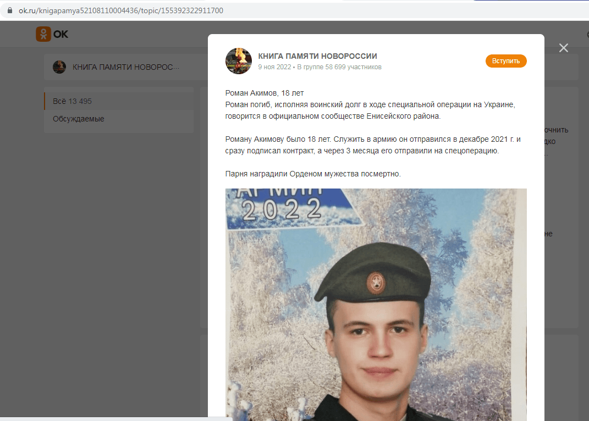
Task: Close the post popup with the X icon
Action: [x=564, y=48]
